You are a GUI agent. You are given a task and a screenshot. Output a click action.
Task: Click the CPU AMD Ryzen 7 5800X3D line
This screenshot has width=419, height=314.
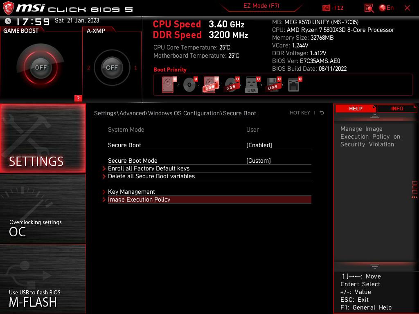(333, 30)
